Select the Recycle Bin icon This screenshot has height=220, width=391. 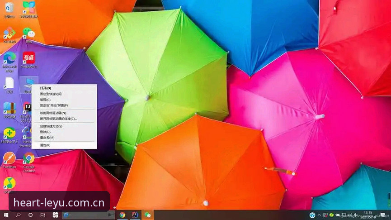click(9, 10)
